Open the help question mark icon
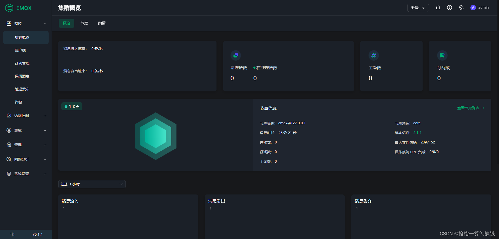499x239 pixels. tap(449, 8)
